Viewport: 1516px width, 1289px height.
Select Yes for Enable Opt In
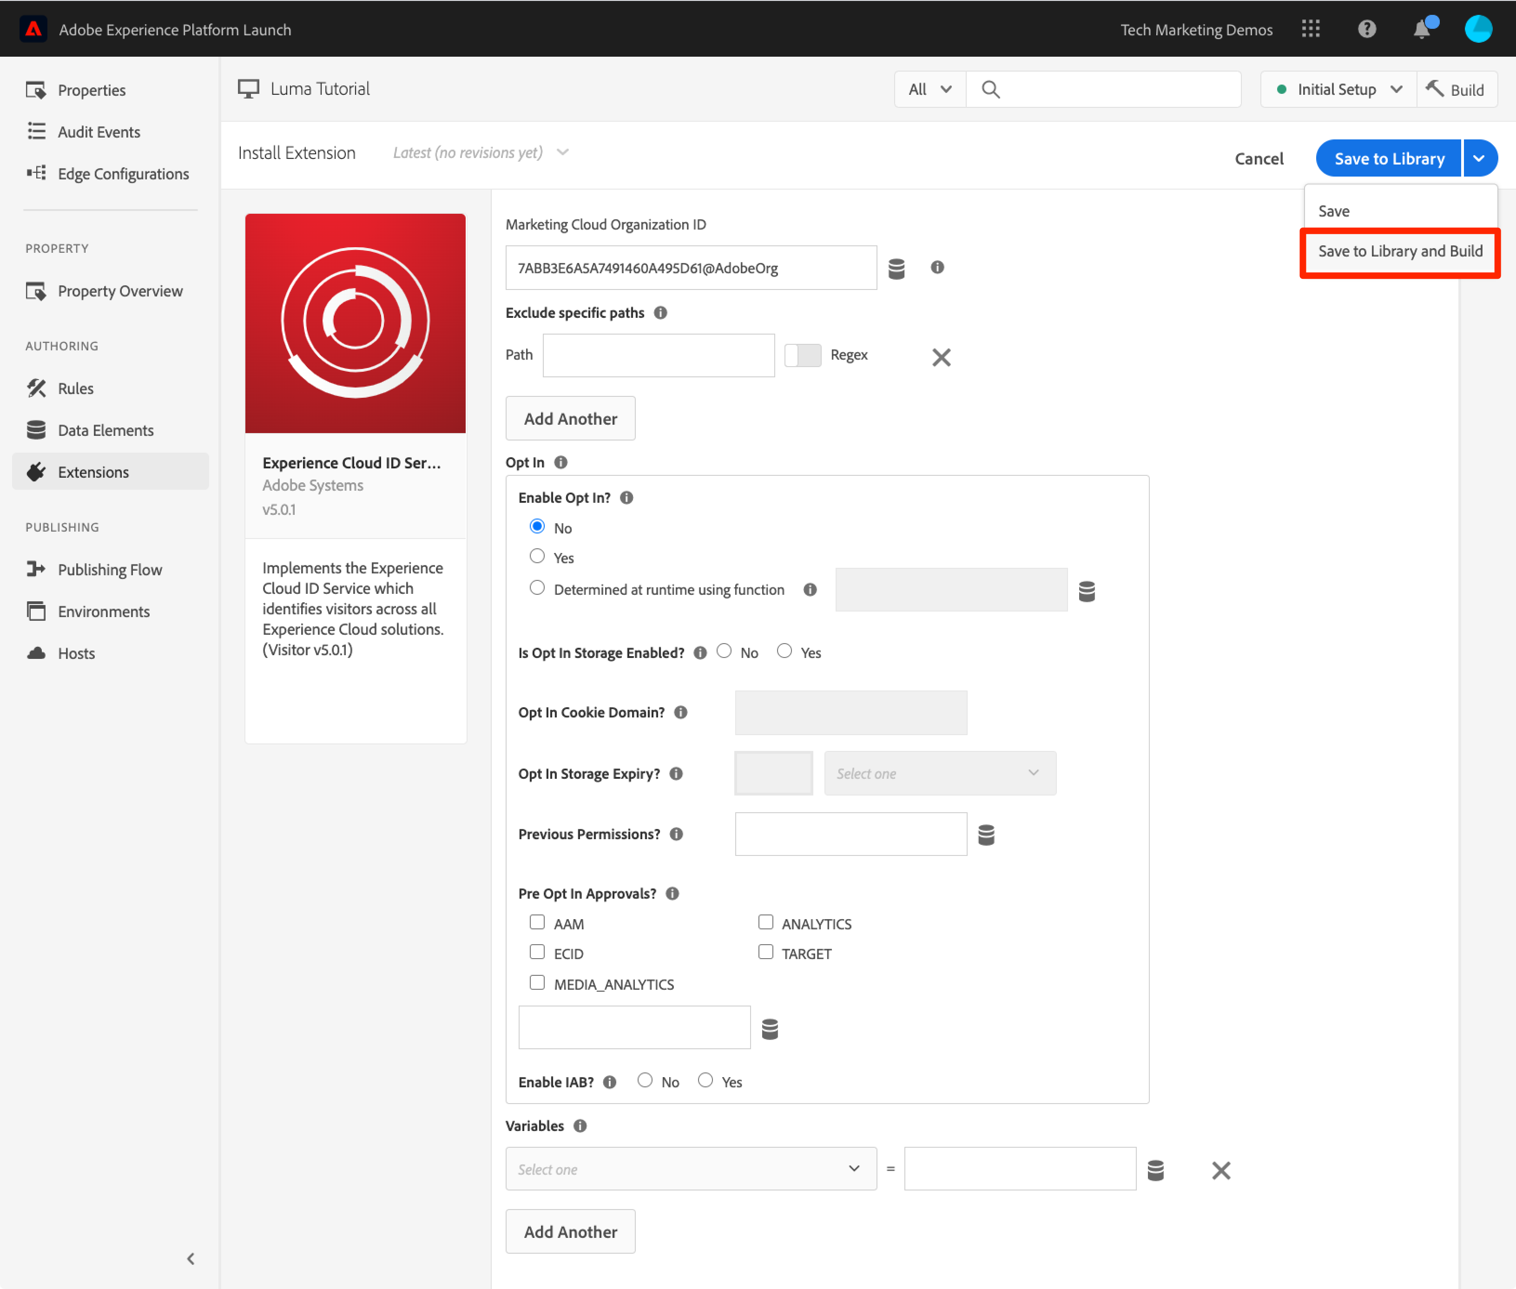coord(537,557)
